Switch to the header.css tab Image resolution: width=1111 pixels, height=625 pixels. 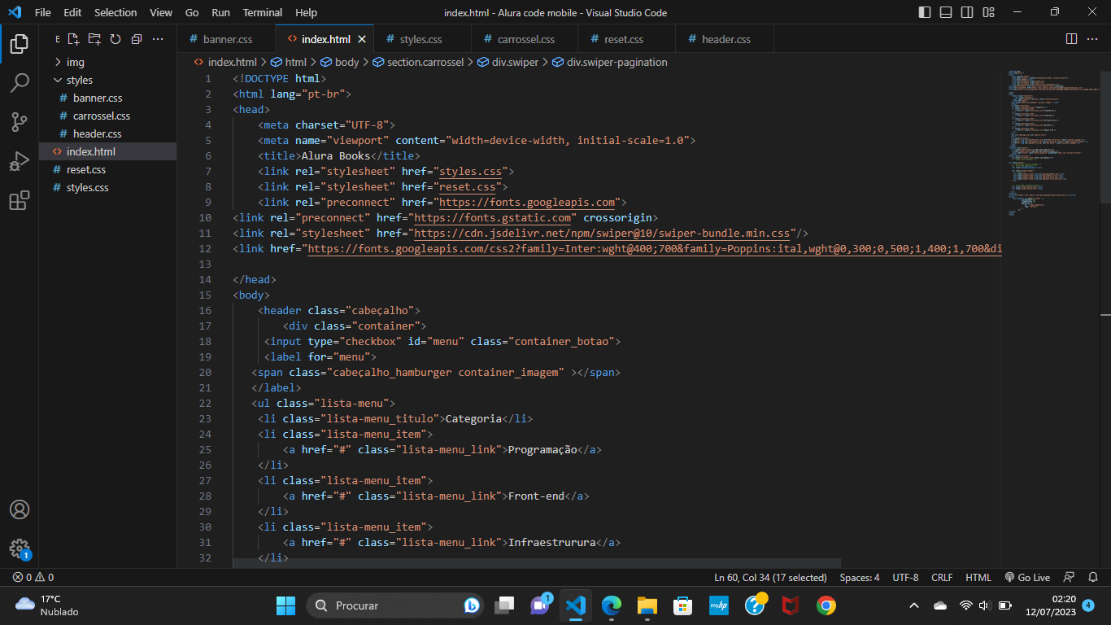[725, 39]
